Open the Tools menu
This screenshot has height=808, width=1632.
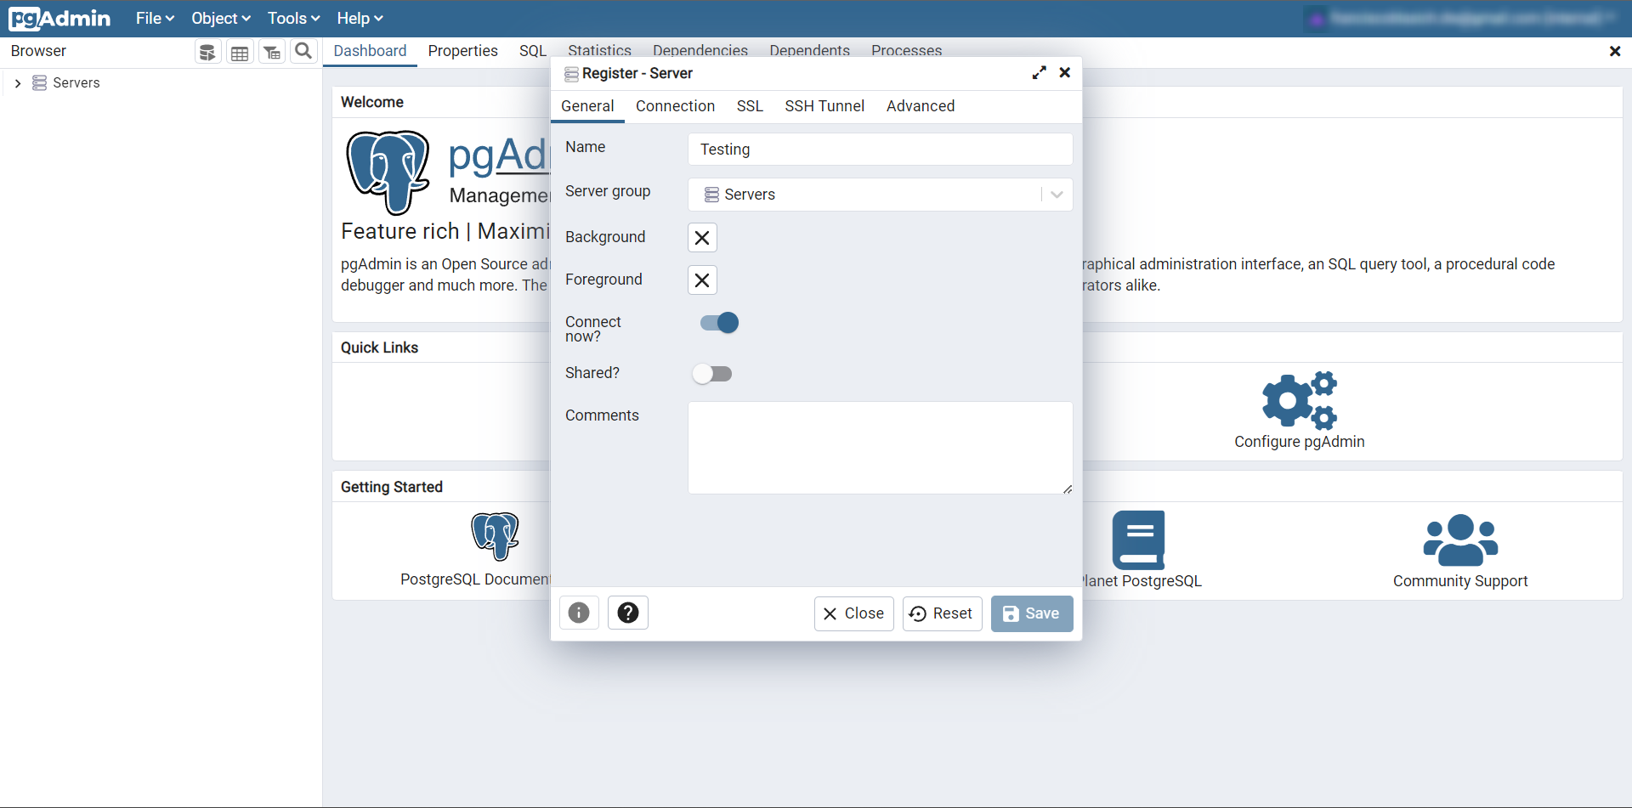pos(293,18)
